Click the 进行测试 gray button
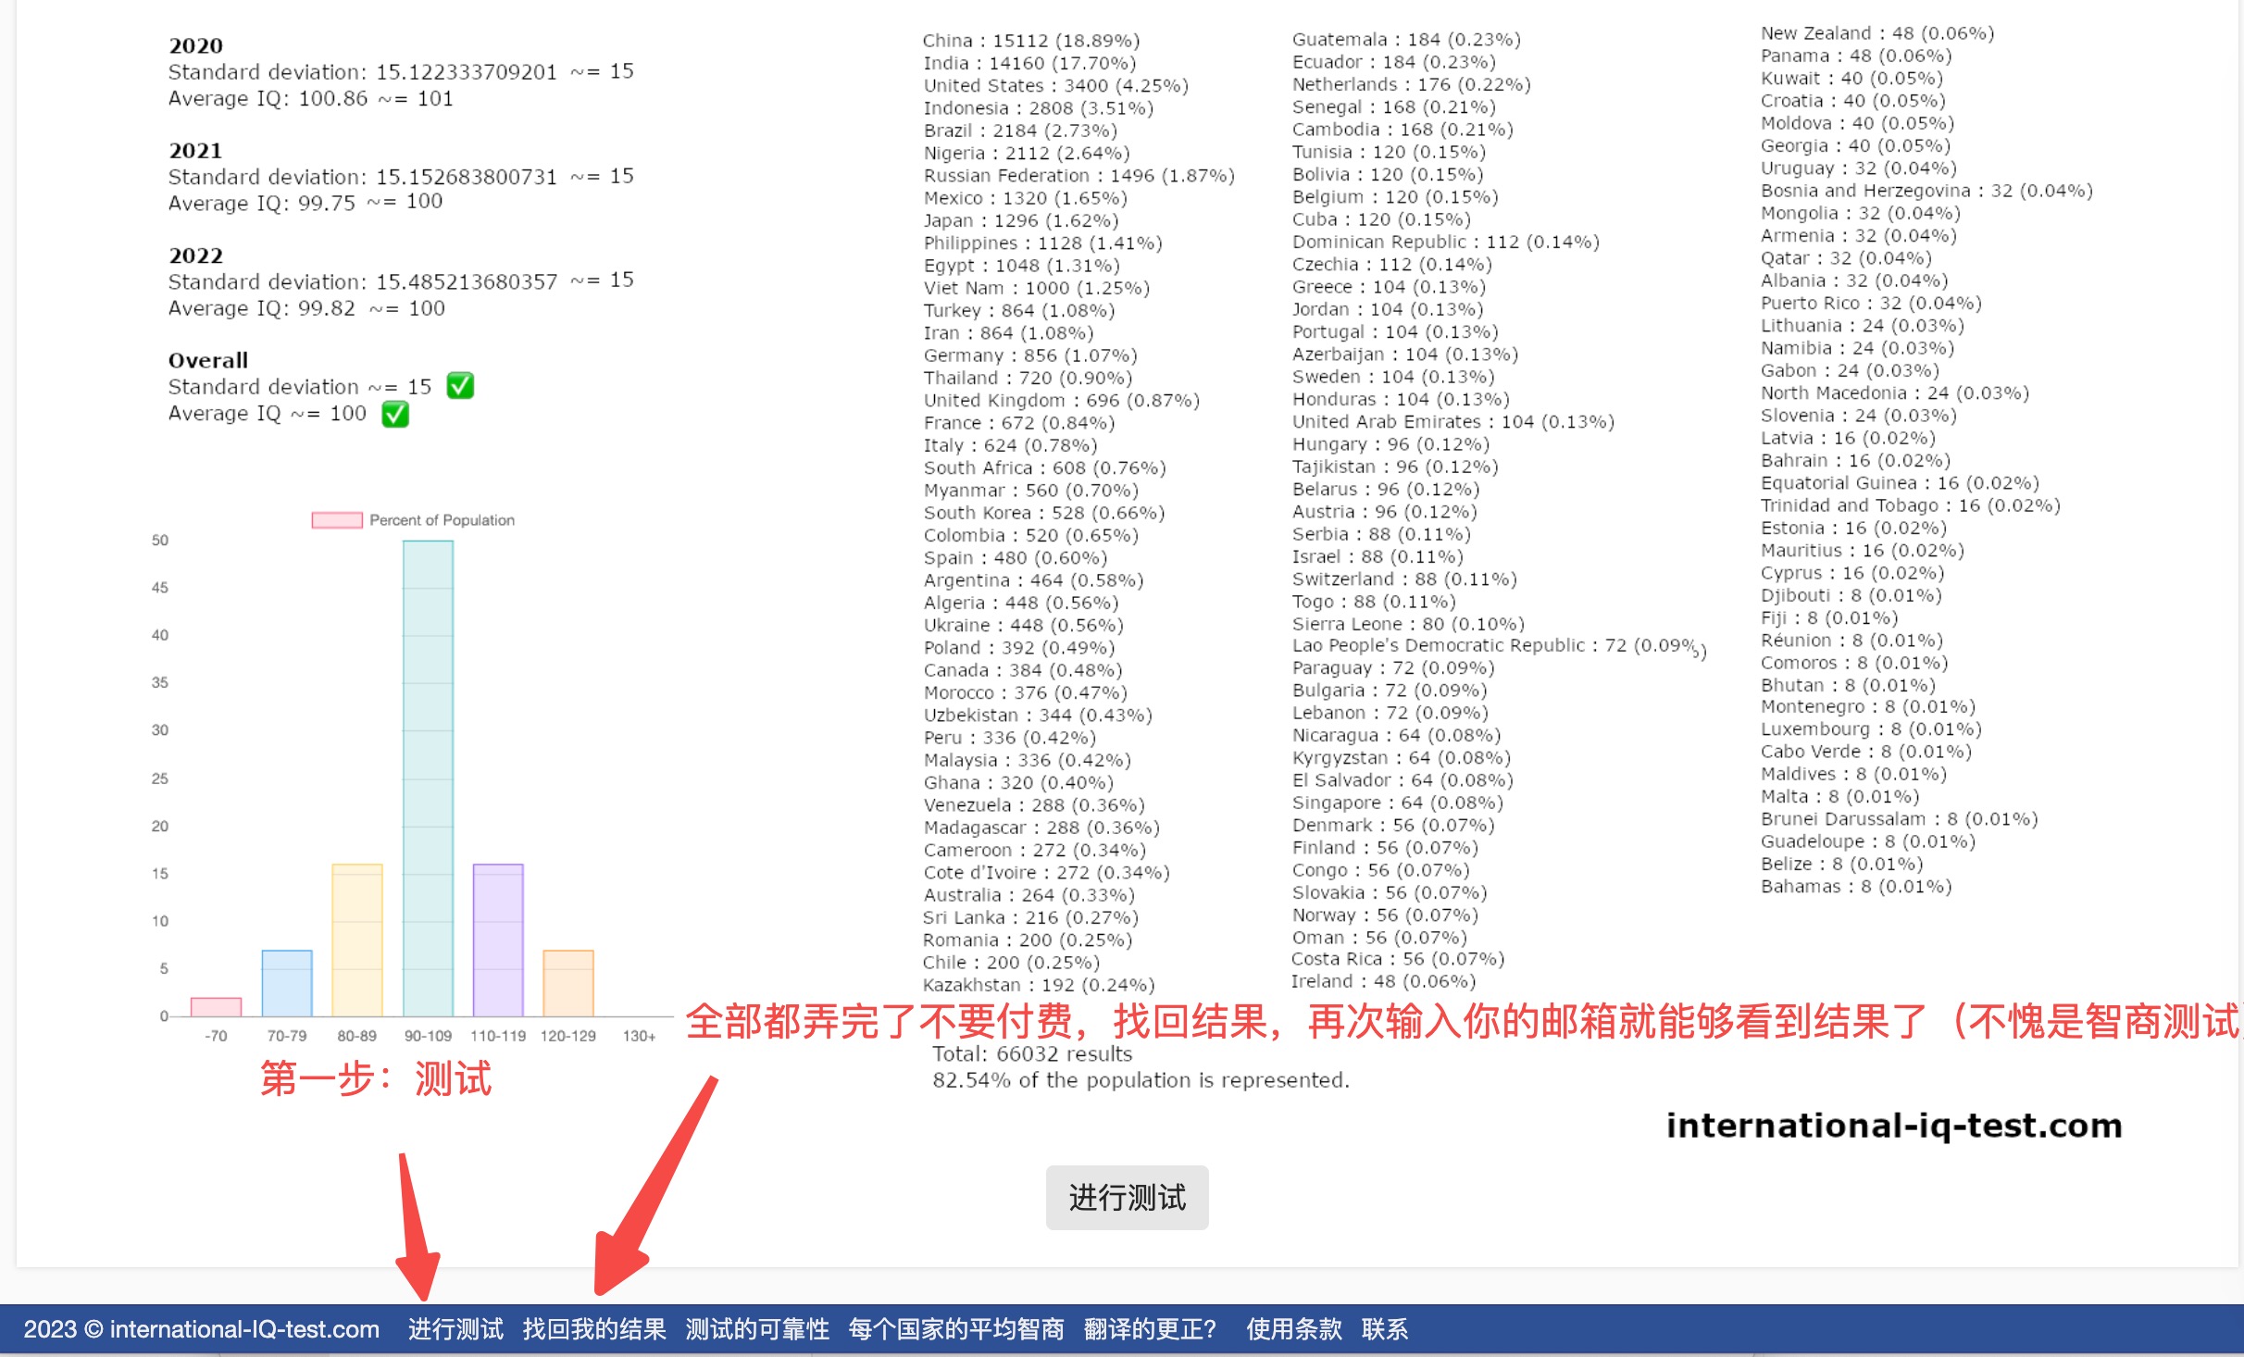Image resolution: width=2244 pixels, height=1357 pixels. [x=1127, y=1197]
